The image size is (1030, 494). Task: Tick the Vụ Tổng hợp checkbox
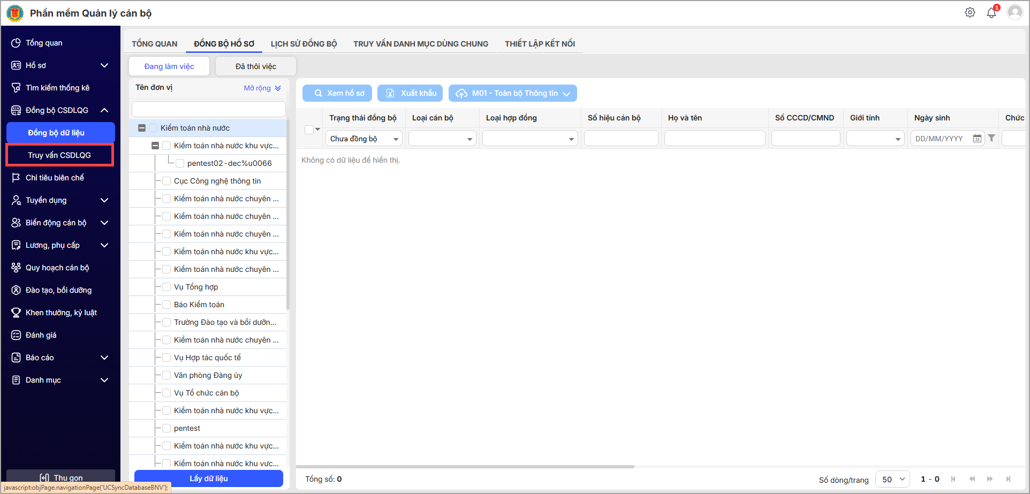click(166, 287)
